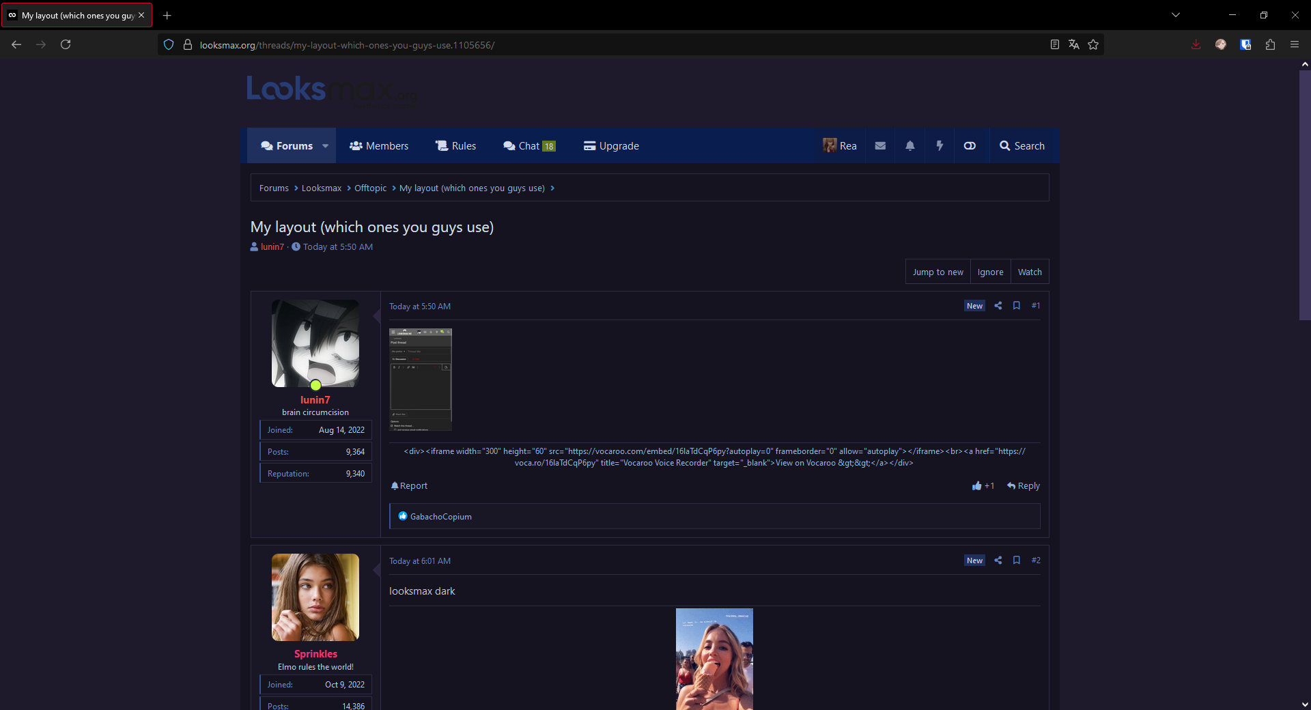Open the attached screenshot thumbnail in post #1

coord(421,380)
